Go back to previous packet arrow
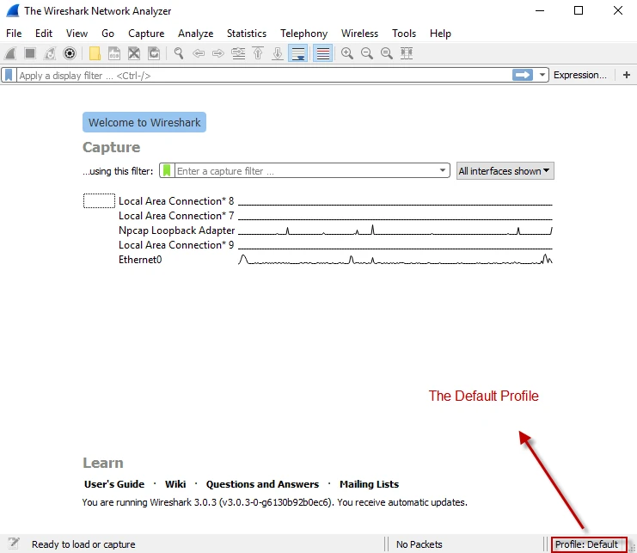637x553 pixels. [199, 53]
